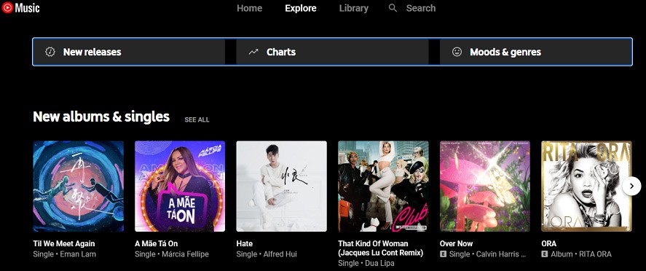Open the RITA ORA album cover
Image resolution: width=646 pixels, height=271 pixels.
pyautogui.click(x=586, y=186)
